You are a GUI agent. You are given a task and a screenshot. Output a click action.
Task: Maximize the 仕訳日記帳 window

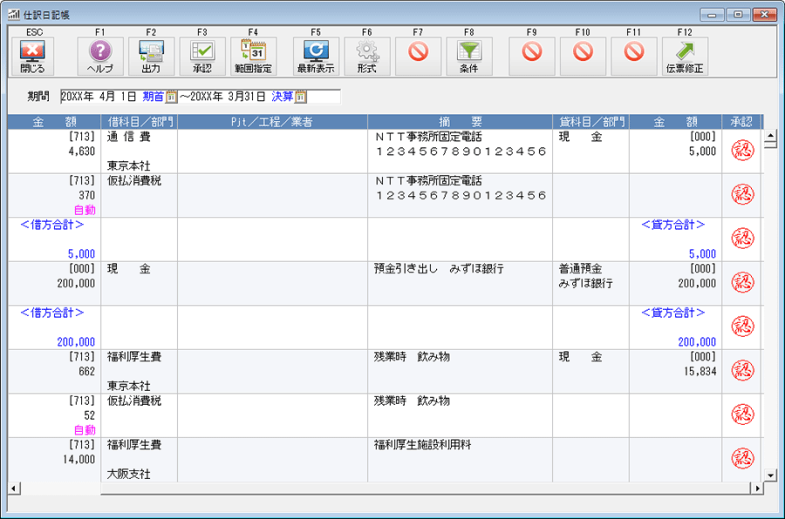(738, 15)
